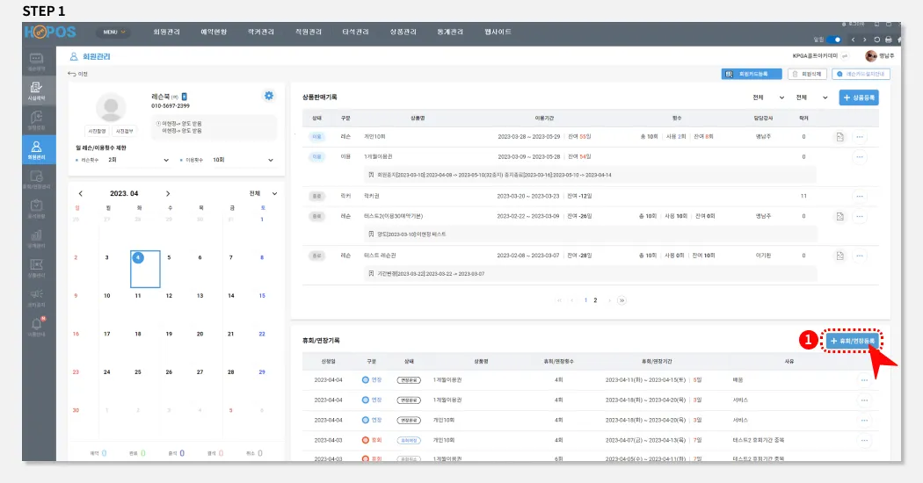Open the 상품관리 top menu
923x483 pixels.
(x=403, y=32)
